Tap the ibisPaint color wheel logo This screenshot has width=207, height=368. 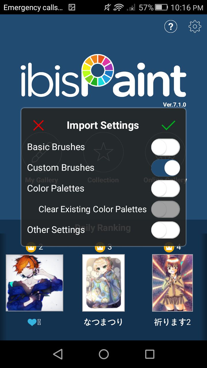98,70
